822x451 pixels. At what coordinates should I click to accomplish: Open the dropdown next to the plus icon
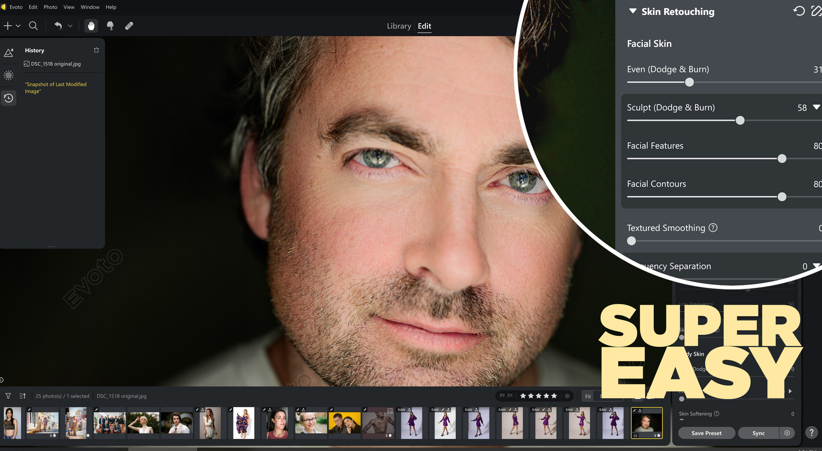(18, 26)
